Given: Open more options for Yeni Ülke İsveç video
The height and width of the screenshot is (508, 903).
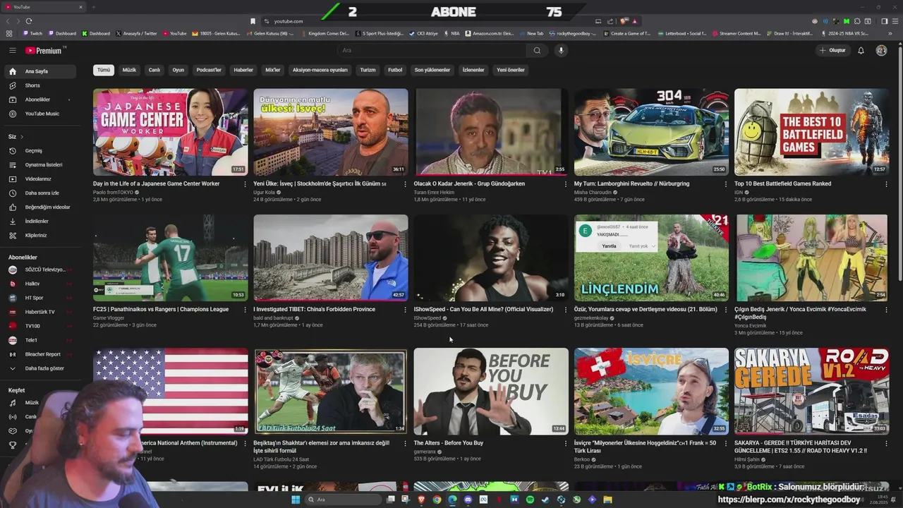Looking at the screenshot, I should click(x=405, y=184).
